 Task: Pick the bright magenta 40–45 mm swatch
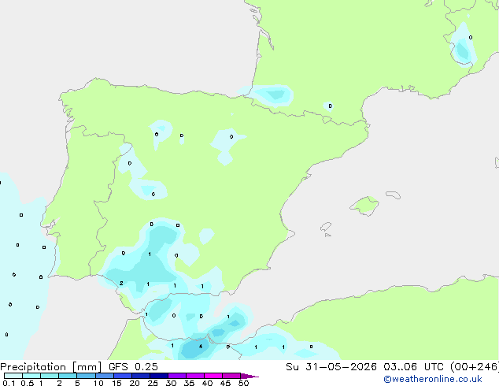click(213, 376)
